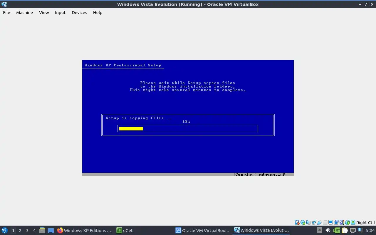Switch to workspace 1
Image resolution: width=376 pixels, height=235 pixels.
[x=13, y=231]
